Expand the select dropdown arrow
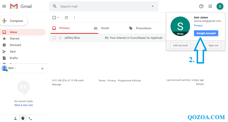This screenshot has height=122, width=228. point(58,18)
